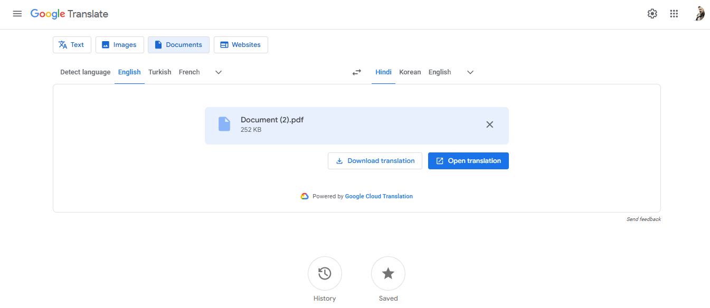Open Google Translate settings

(652, 14)
